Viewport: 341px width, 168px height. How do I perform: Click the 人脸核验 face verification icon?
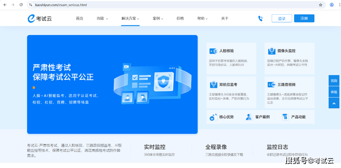pos(213,51)
